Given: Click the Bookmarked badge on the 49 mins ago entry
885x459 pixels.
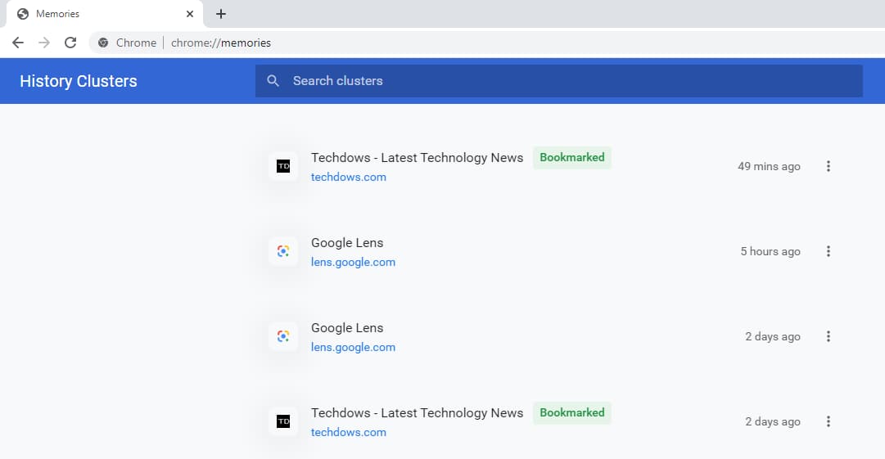Looking at the screenshot, I should pyautogui.click(x=571, y=157).
